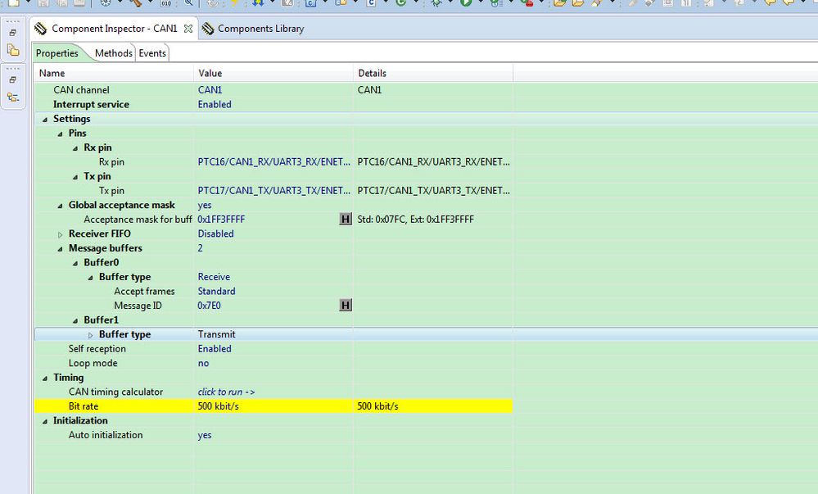818x494 pixels.
Task: Open the tree outline icon in left sidebar
Action: (13, 97)
